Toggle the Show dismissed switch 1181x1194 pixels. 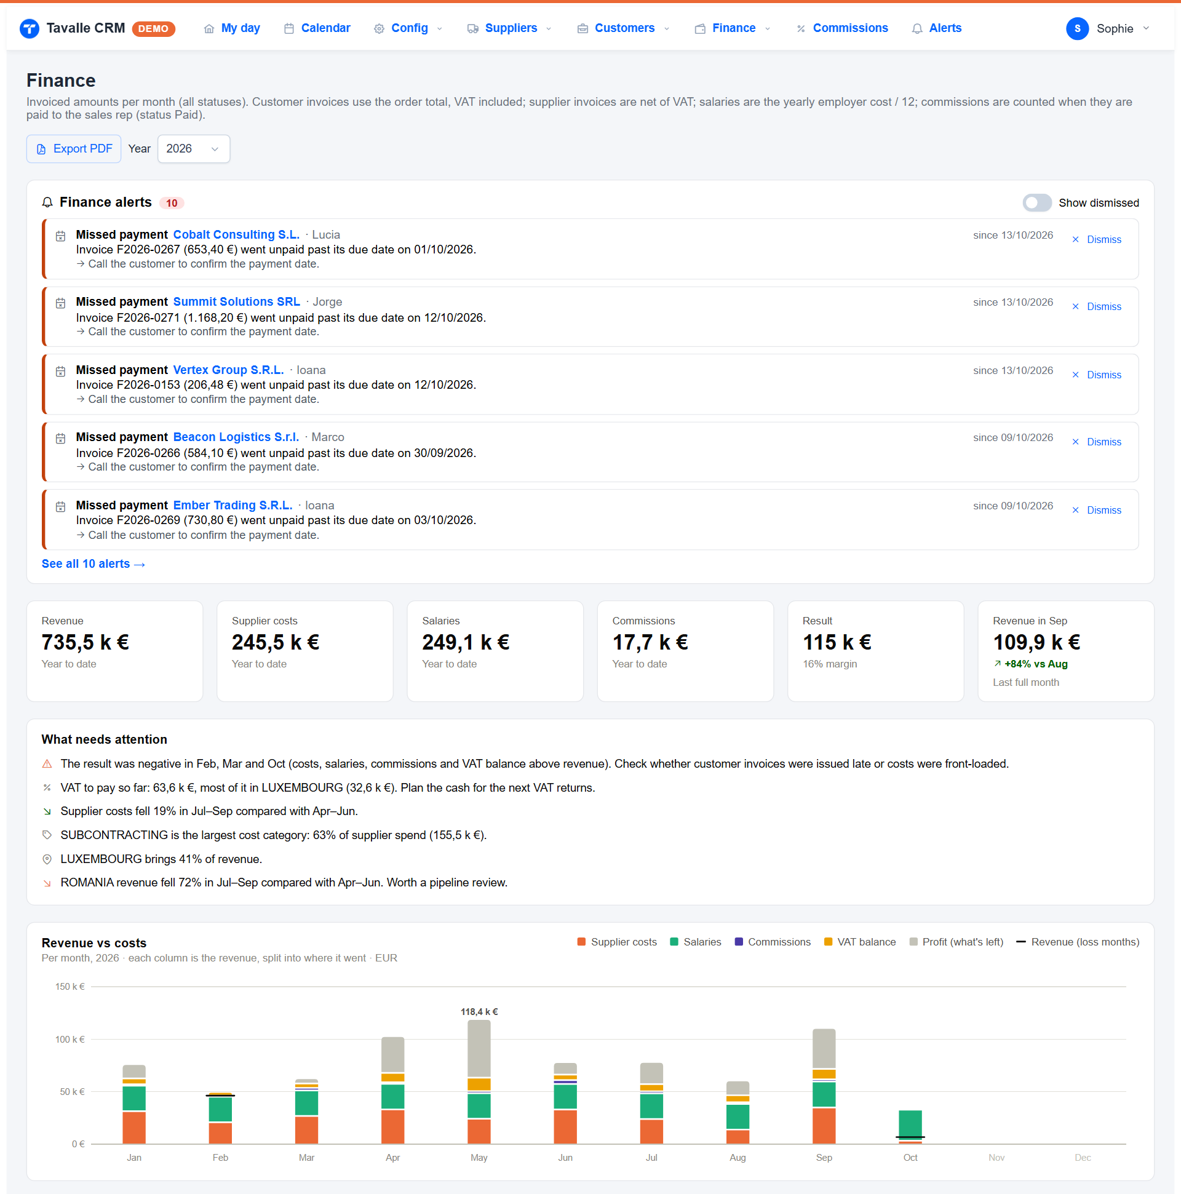click(x=1036, y=203)
